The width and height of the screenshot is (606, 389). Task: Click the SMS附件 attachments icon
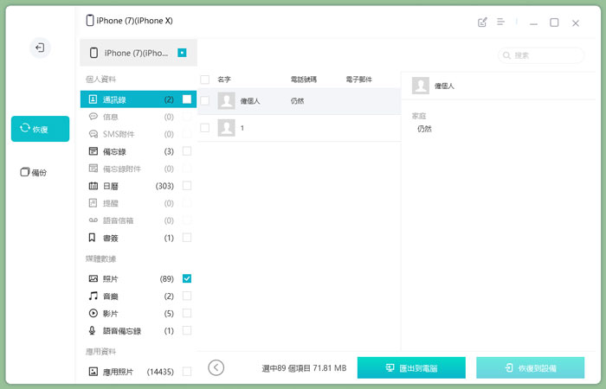pos(93,134)
